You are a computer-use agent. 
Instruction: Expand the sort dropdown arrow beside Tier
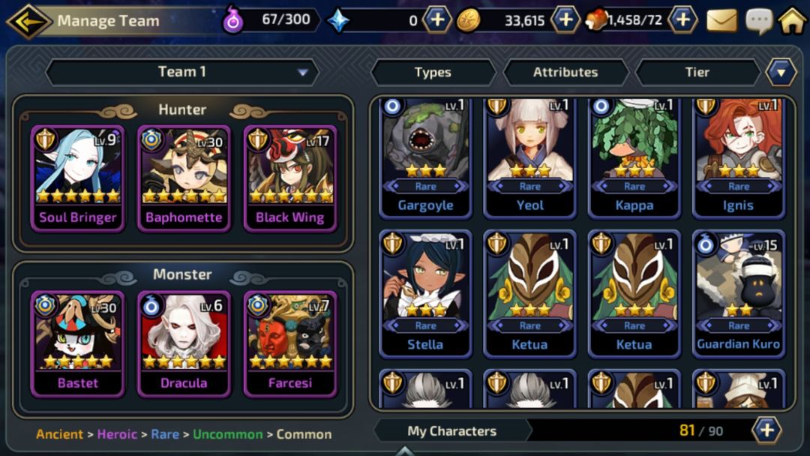pos(781,72)
